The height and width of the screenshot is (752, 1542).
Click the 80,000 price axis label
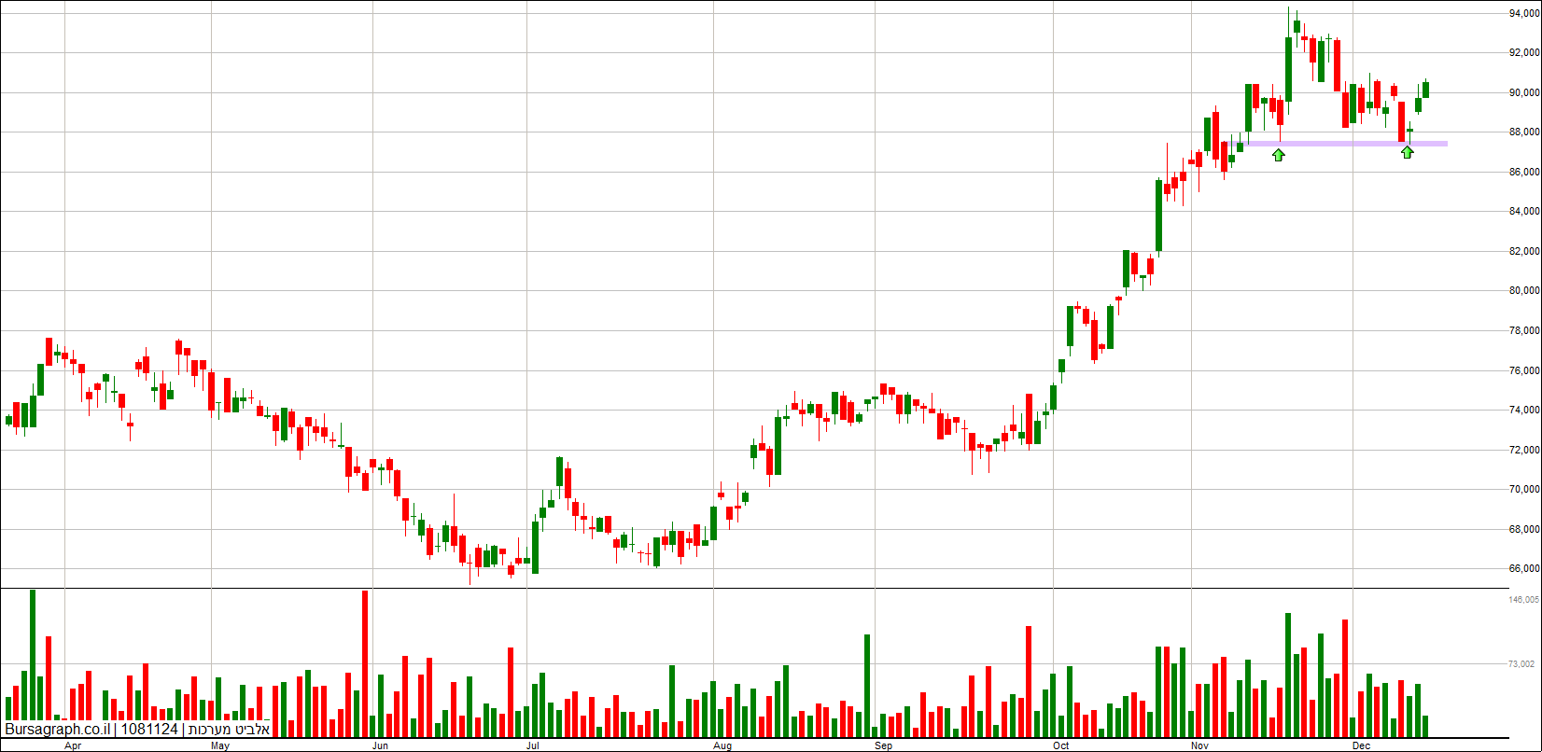pyautogui.click(x=1524, y=291)
